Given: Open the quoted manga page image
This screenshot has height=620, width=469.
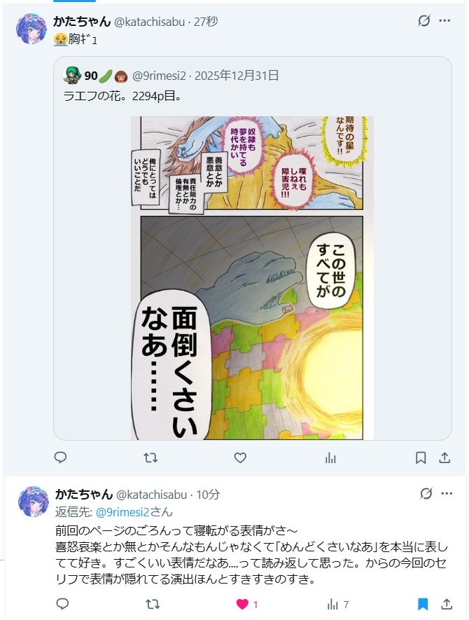Looking at the screenshot, I should 253,278.
